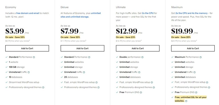Click info icon next to Maximum Performance
The image size is (219, 105).
click(200, 57)
